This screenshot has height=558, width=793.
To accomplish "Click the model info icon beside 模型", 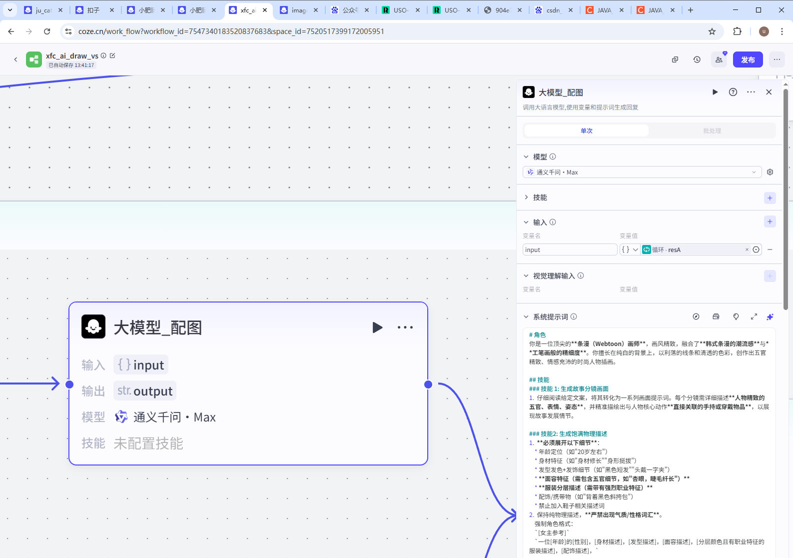I will tap(553, 156).
